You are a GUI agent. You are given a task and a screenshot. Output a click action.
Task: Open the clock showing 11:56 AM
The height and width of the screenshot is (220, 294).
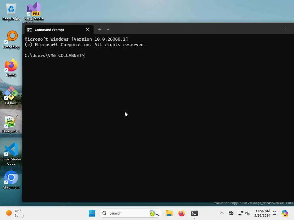[x=262, y=213]
